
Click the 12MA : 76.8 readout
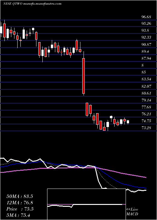(19, 203)
